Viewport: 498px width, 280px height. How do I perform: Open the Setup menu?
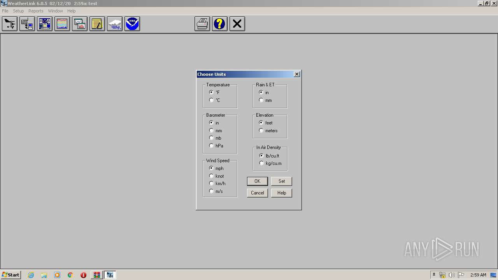[x=18, y=11]
